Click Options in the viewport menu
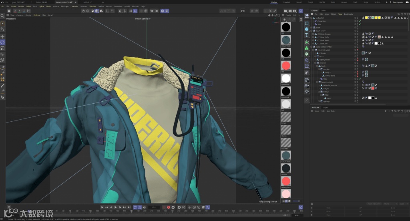410x221 pixels. [36, 15]
